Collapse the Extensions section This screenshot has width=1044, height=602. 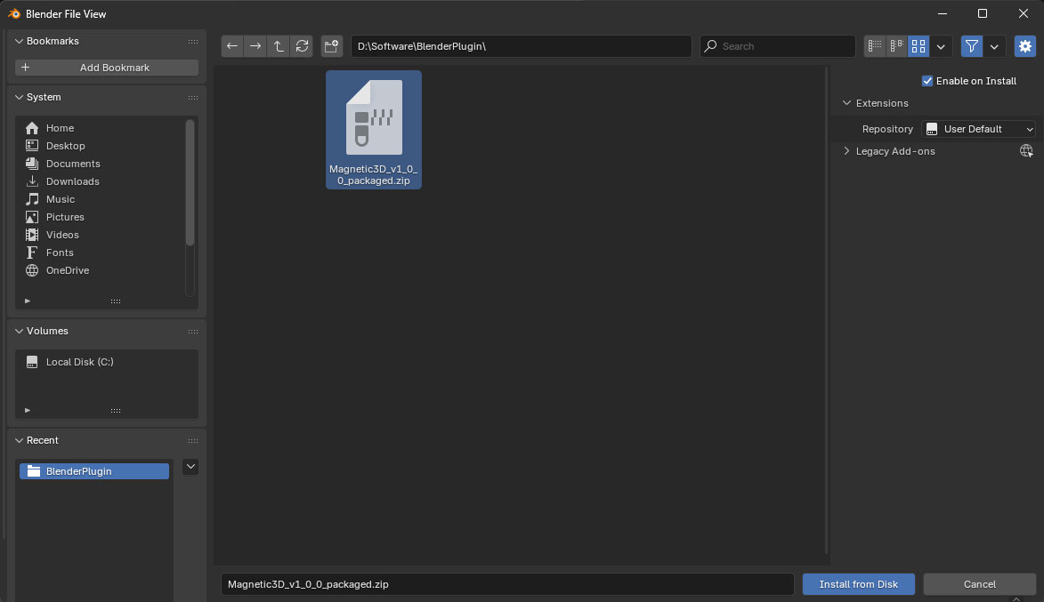click(847, 103)
